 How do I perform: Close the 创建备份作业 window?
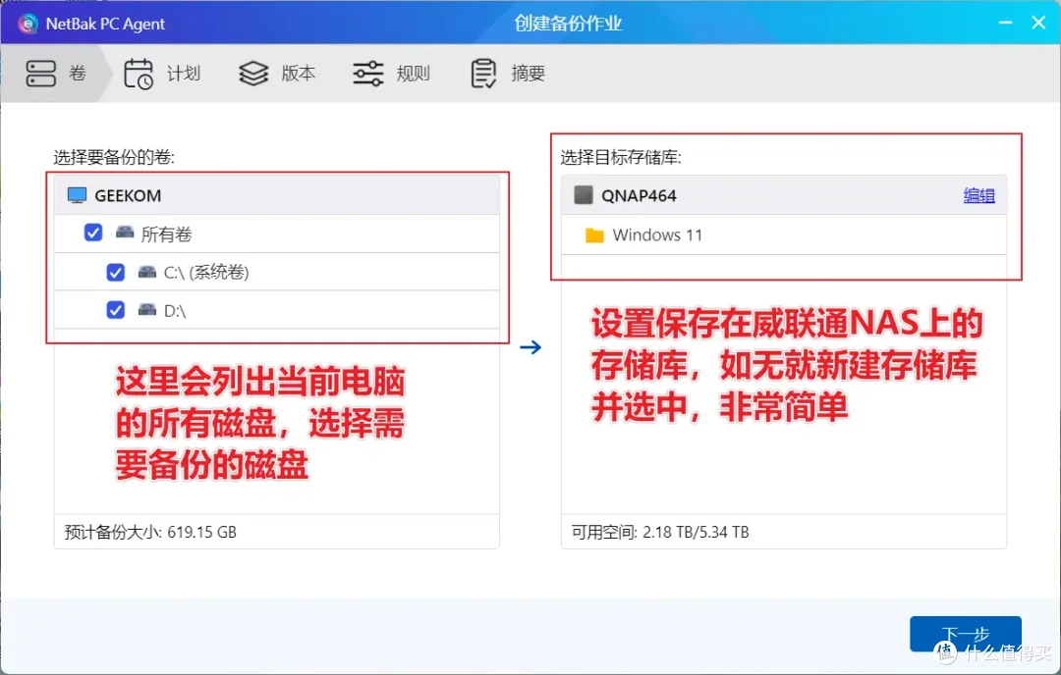(x=1038, y=23)
